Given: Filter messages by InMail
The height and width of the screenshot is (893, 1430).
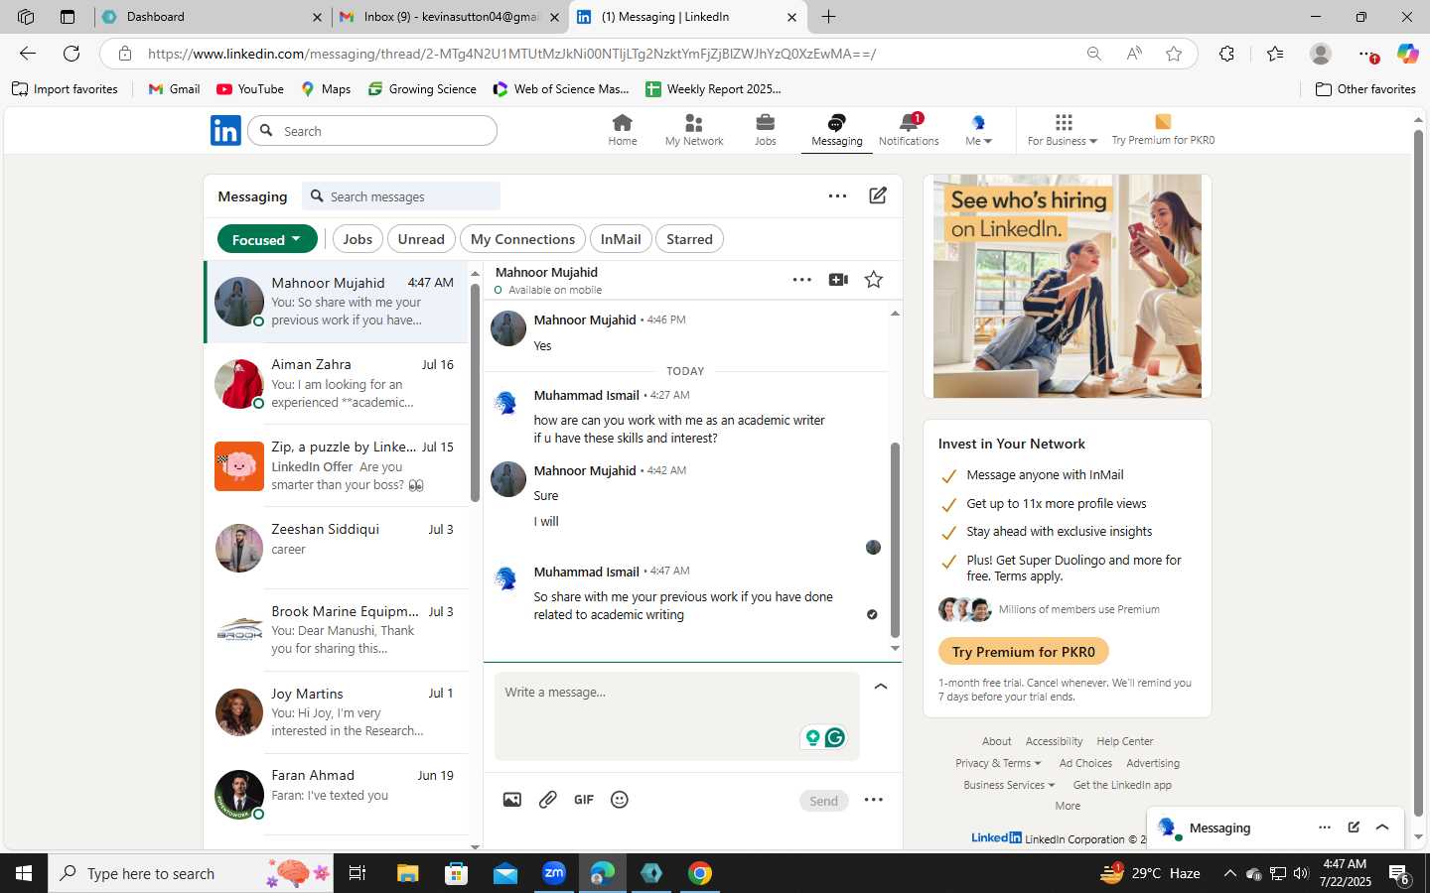Looking at the screenshot, I should pos(621,239).
